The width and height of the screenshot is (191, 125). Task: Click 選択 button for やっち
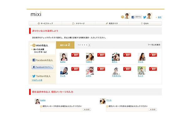[75, 69]
